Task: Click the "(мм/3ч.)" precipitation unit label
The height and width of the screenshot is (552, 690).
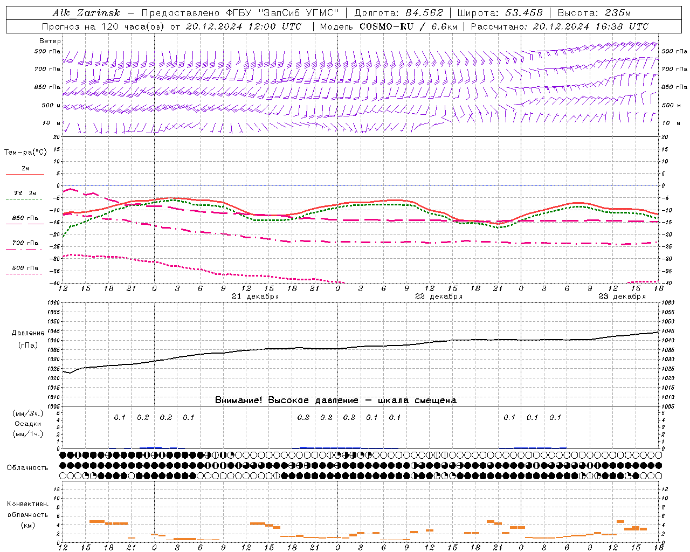Action: [x=28, y=413]
